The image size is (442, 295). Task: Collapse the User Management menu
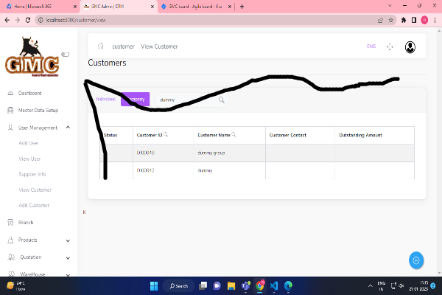[x=68, y=128]
